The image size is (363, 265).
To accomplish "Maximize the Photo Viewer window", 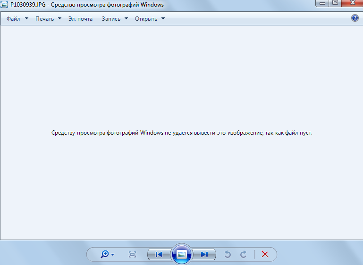I will 335,3.
